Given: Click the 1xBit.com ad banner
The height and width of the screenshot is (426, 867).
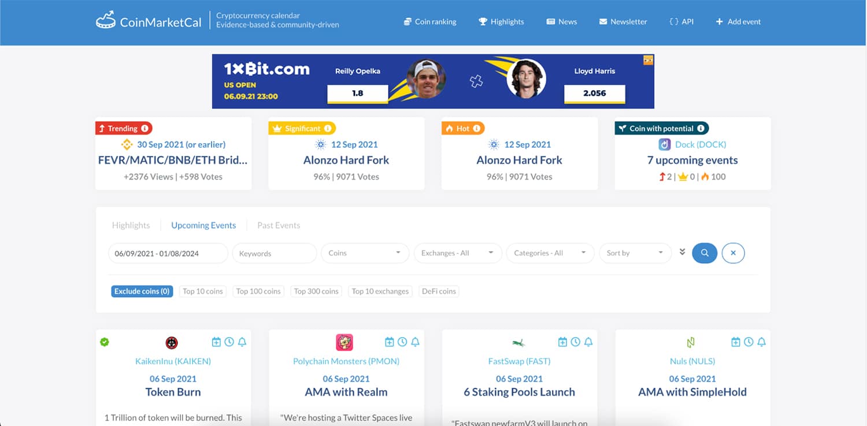Looking at the screenshot, I should [433, 81].
